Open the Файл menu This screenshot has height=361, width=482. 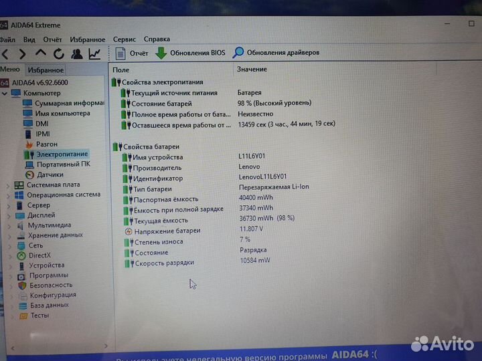[x=7, y=40]
